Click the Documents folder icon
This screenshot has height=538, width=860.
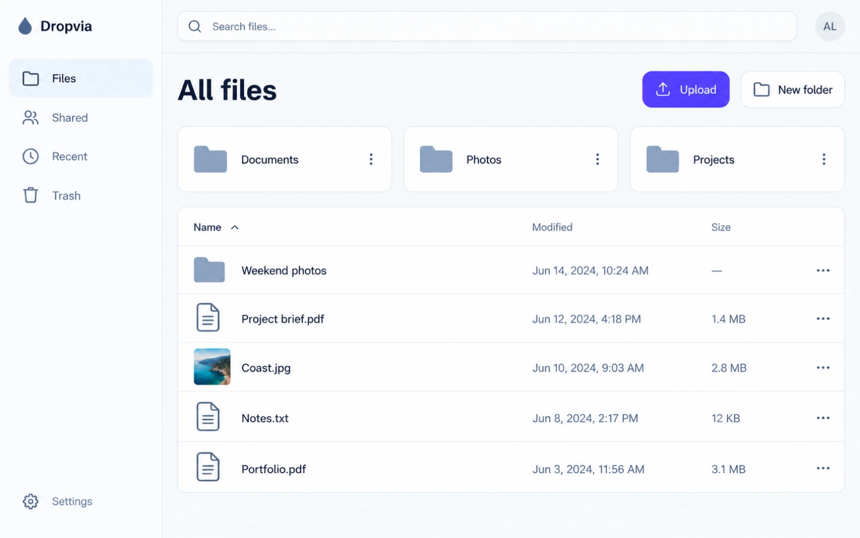click(x=210, y=159)
